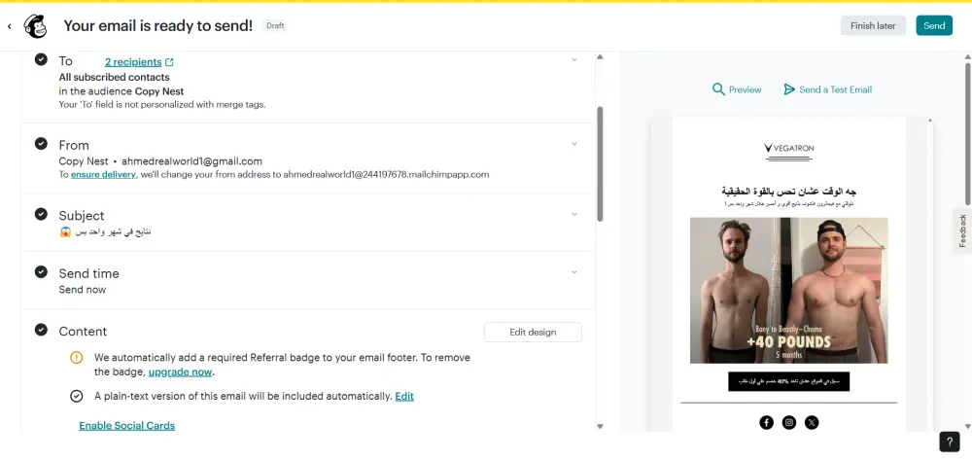Screen dimensions: 972x460
Task: Click the paper plane test email icon
Action: [x=789, y=89]
